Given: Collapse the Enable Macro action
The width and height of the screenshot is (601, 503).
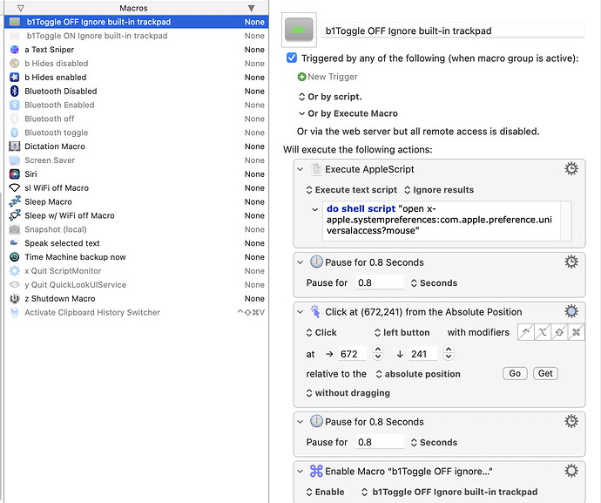Looking at the screenshot, I should [x=300, y=471].
